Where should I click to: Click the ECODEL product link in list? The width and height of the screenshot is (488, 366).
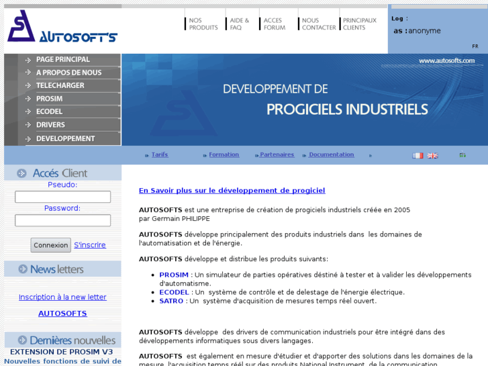click(x=174, y=292)
